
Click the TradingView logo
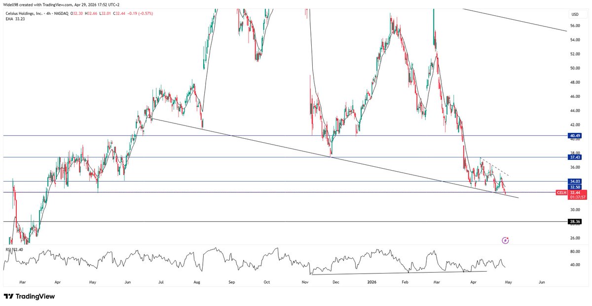29,297
